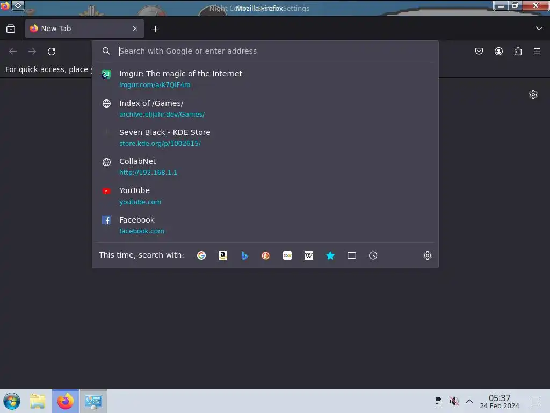550x413 pixels.
Task: Reload the current page
Action: (x=52, y=51)
